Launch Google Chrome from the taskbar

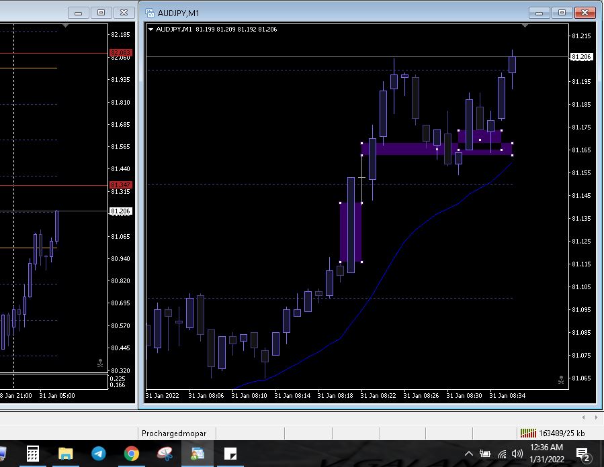point(131,454)
